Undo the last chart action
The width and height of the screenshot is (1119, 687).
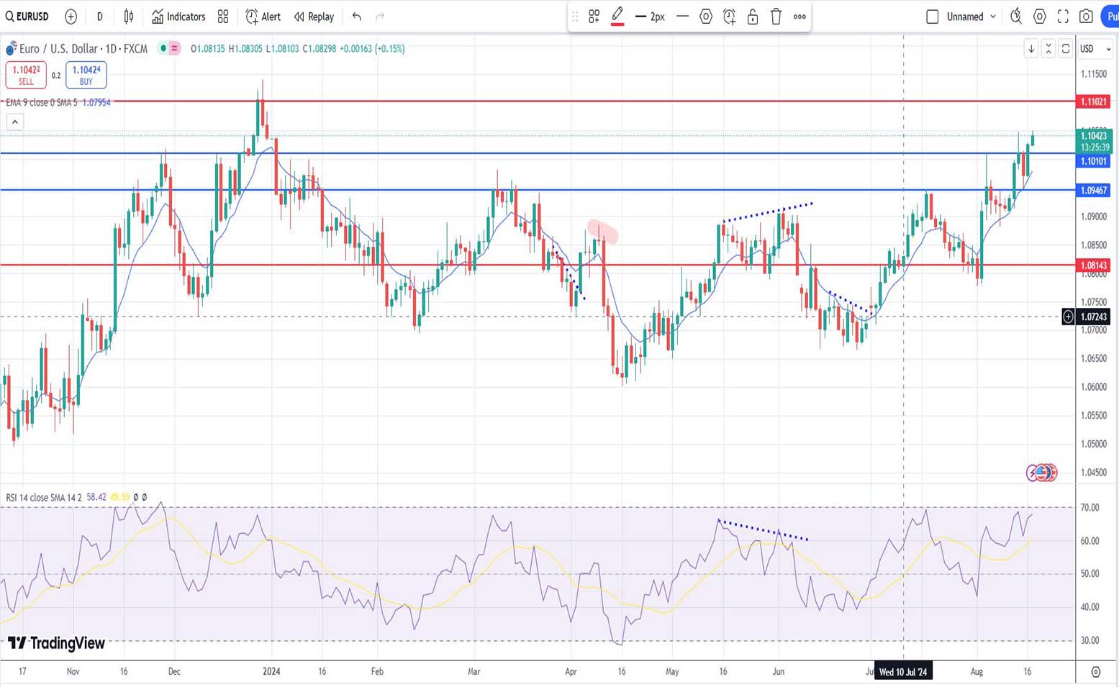pyautogui.click(x=357, y=17)
